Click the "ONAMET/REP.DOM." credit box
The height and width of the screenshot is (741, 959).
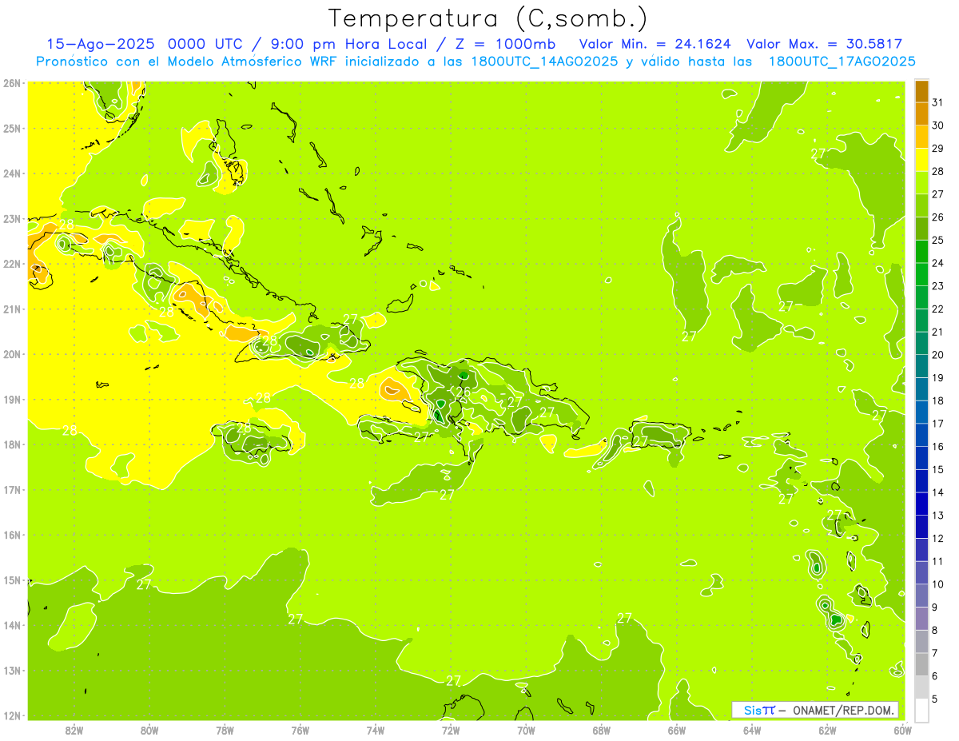coord(815,710)
